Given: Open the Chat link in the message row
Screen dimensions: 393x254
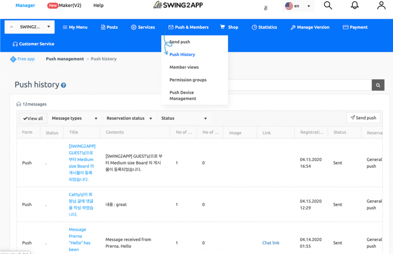Looking at the screenshot, I should [271, 242].
